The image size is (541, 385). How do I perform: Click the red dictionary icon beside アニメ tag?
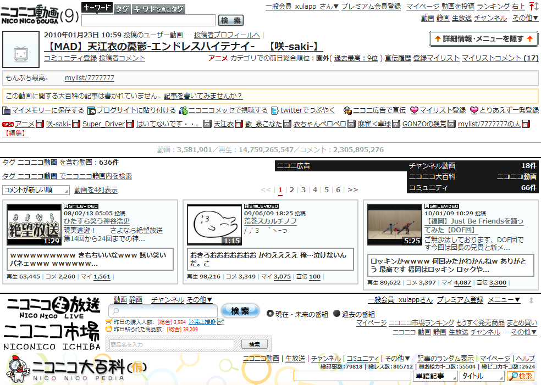pos(40,124)
